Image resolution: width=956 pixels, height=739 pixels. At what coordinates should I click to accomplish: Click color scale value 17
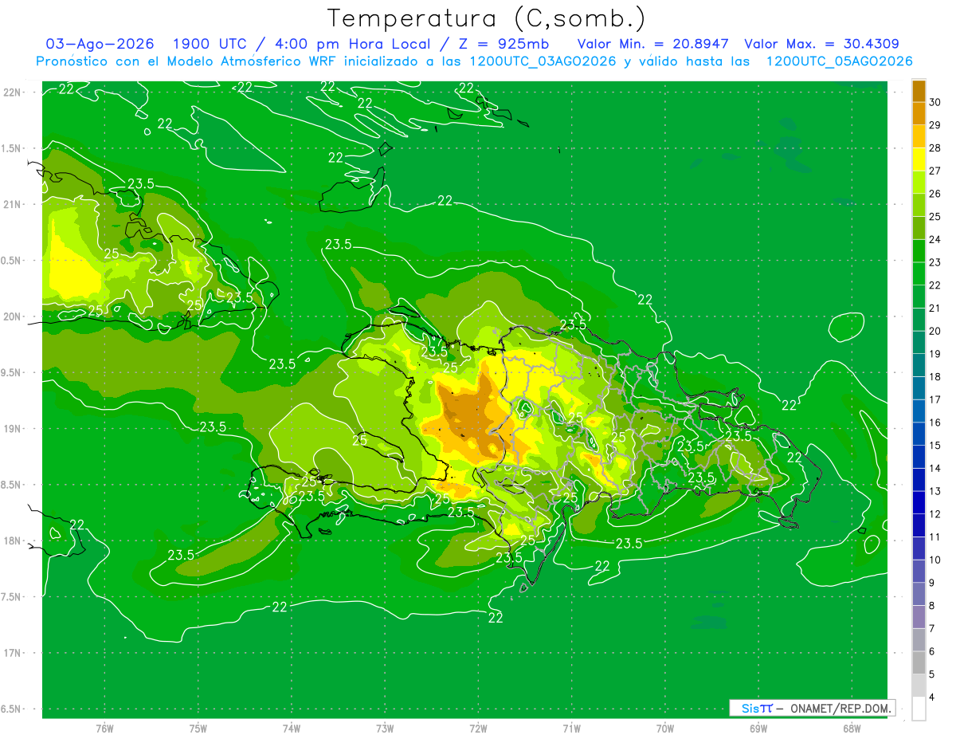coord(935,400)
